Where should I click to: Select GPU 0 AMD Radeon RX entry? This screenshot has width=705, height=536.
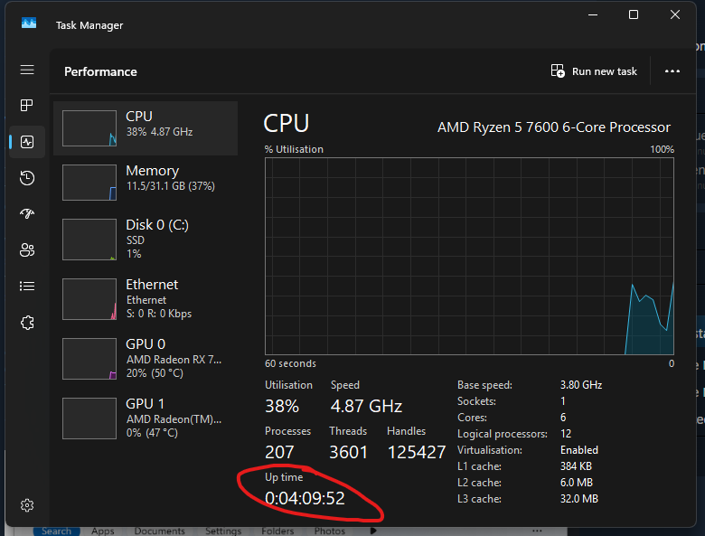146,358
